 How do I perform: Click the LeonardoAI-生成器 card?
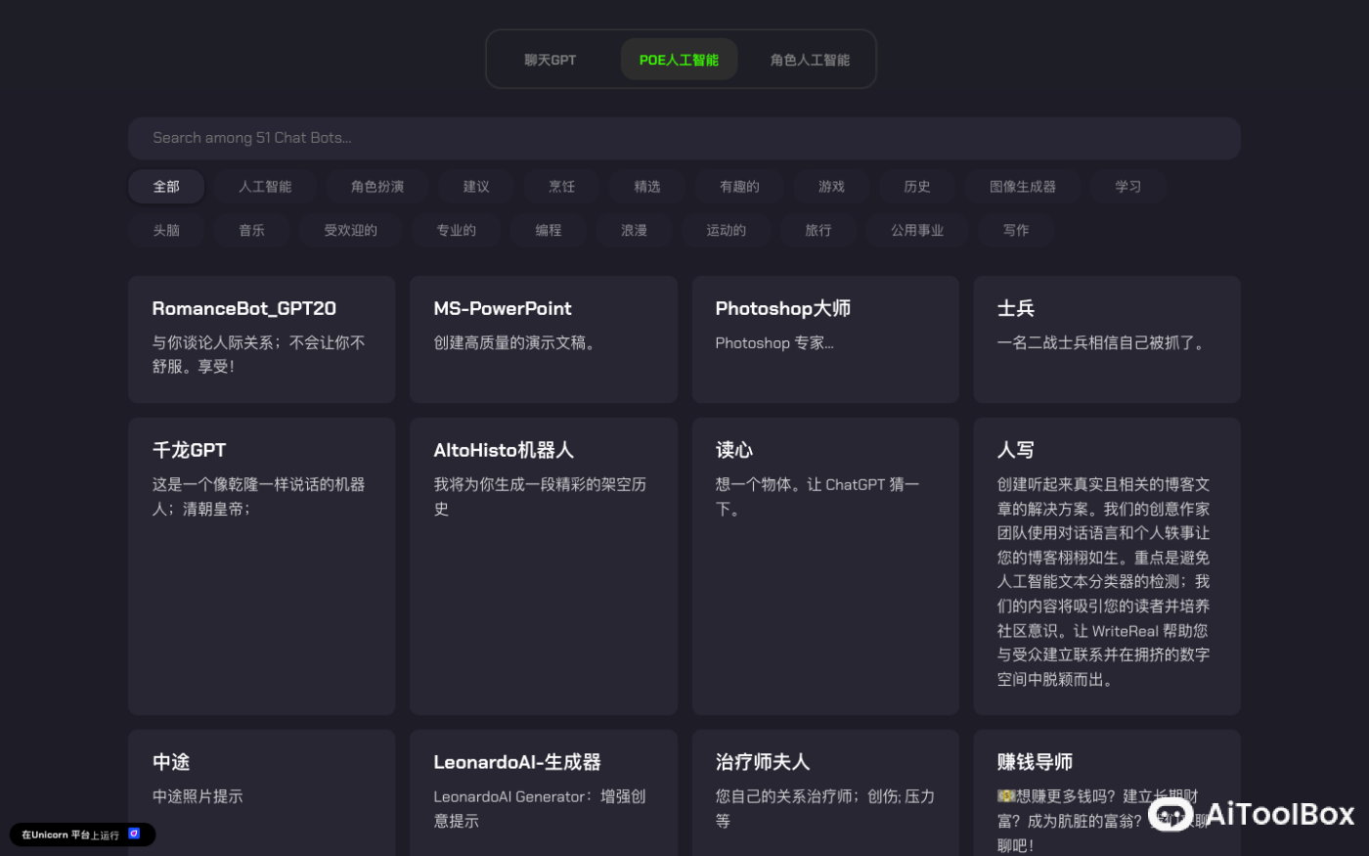(x=543, y=792)
